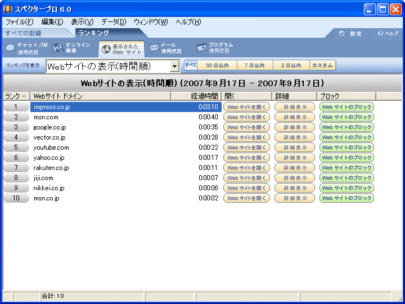This screenshot has height=304, width=405.
Task: Select the カスタム date range filter
Action: (322, 65)
